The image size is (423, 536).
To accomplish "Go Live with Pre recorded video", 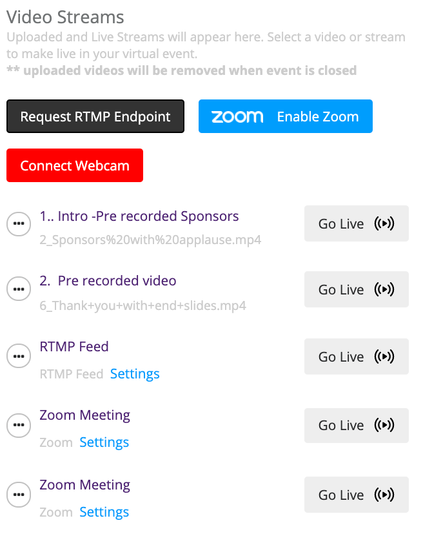I will 357,289.
